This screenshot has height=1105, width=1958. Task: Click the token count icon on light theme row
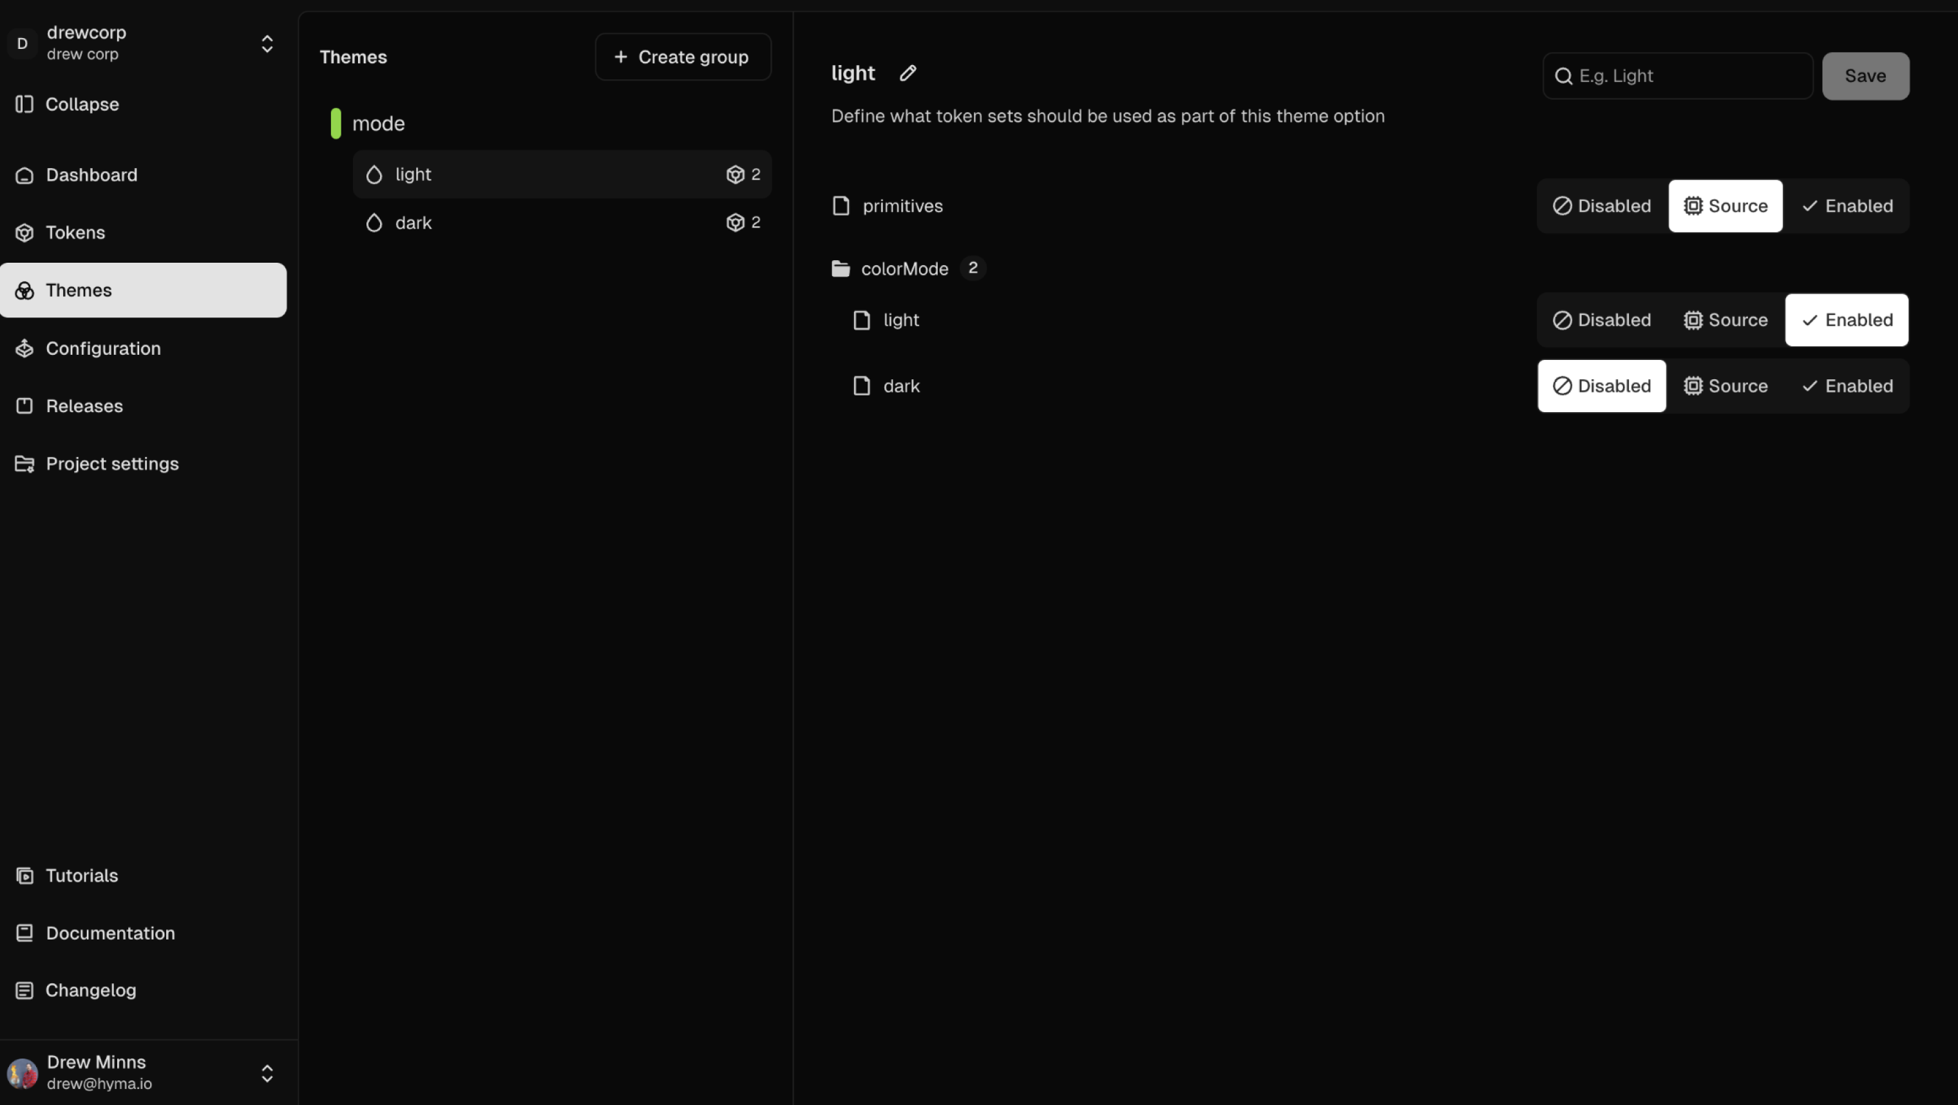coord(735,175)
